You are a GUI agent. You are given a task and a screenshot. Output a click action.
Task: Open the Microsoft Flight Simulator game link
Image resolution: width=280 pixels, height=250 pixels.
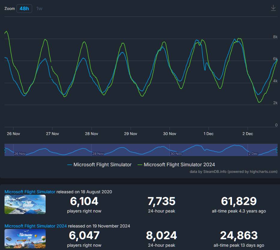[x=30, y=192]
